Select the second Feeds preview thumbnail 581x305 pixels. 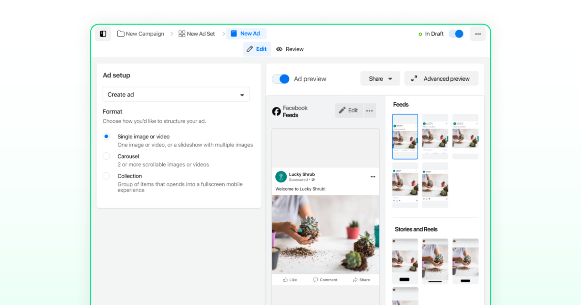click(x=435, y=137)
